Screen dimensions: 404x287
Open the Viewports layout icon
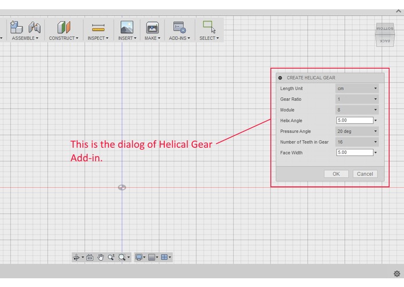click(x=164, y=257)
